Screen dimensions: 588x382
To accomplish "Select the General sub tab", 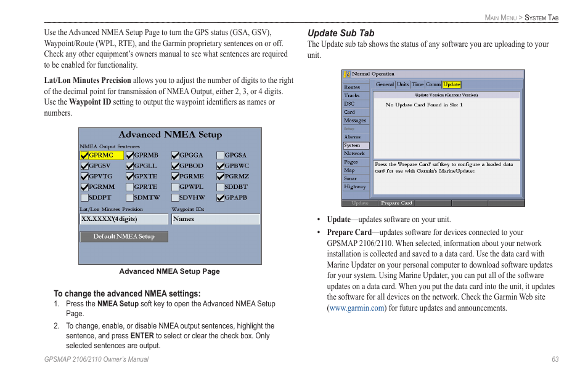I will point(385,84).
